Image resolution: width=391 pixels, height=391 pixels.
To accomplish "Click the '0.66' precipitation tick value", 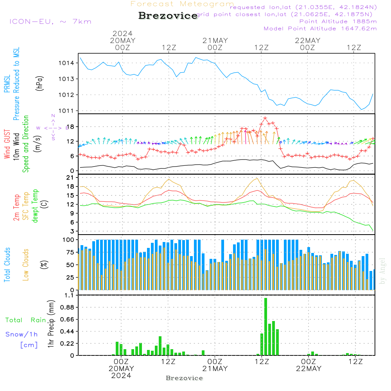I will 67,319.
